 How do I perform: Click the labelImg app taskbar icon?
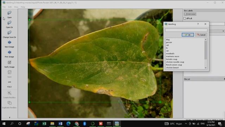117,123
